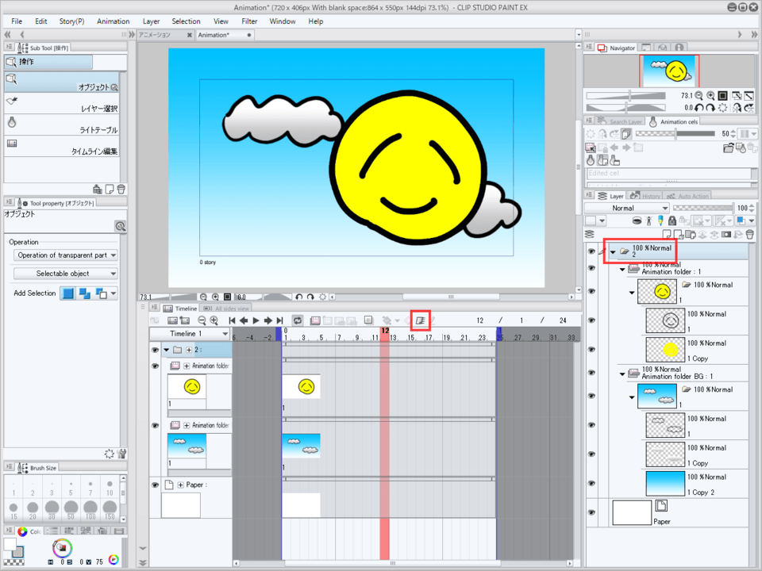Click the Selectable object button
Screen dimensions: 762x571
click(65, 274)
